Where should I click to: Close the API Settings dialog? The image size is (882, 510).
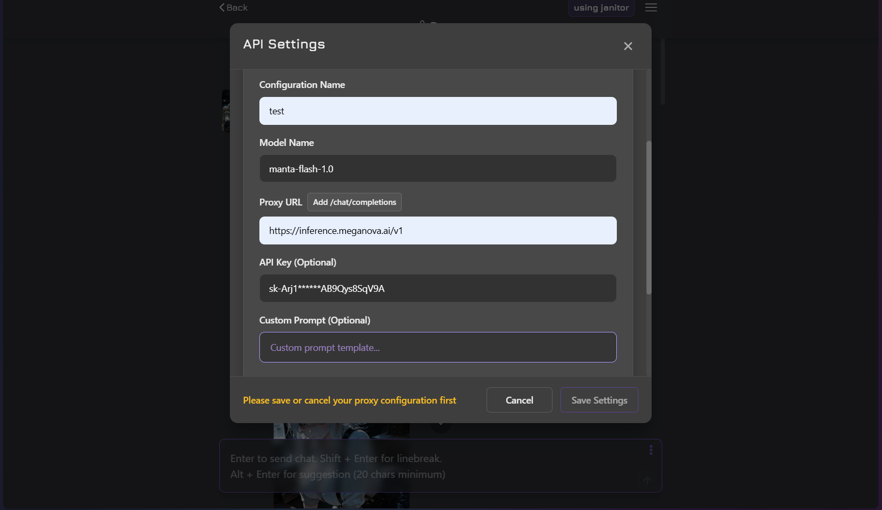(x=628, y=46)
